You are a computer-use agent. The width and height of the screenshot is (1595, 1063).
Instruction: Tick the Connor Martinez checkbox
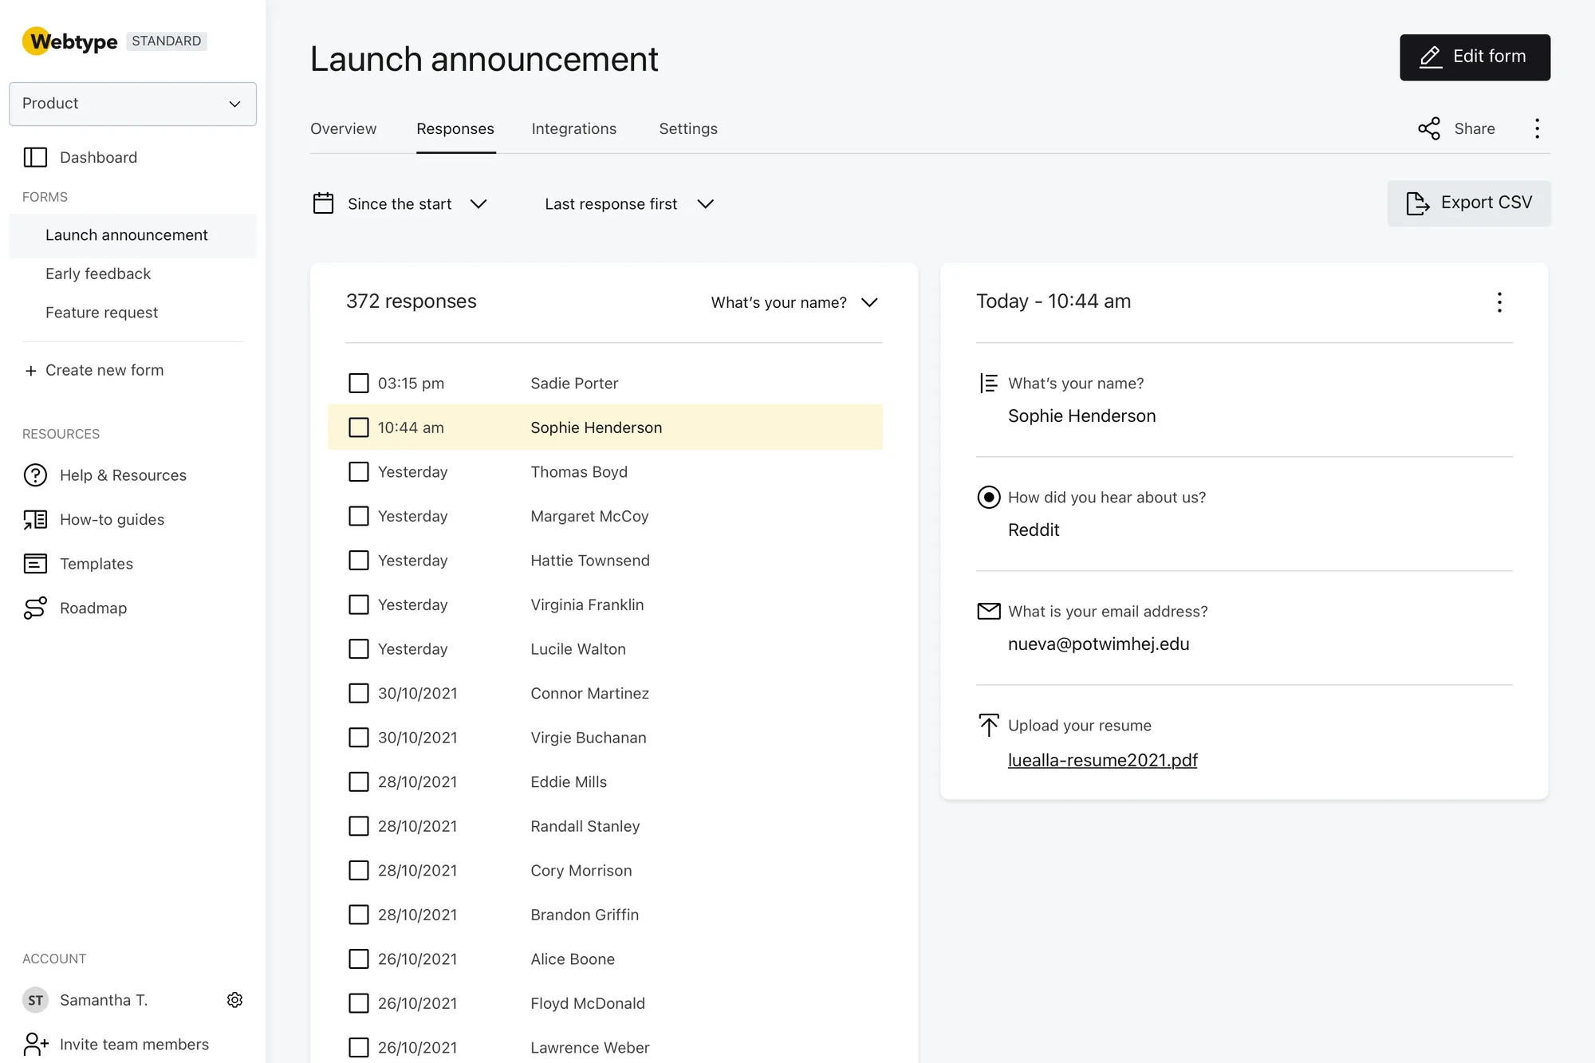(x=359, y=693)
